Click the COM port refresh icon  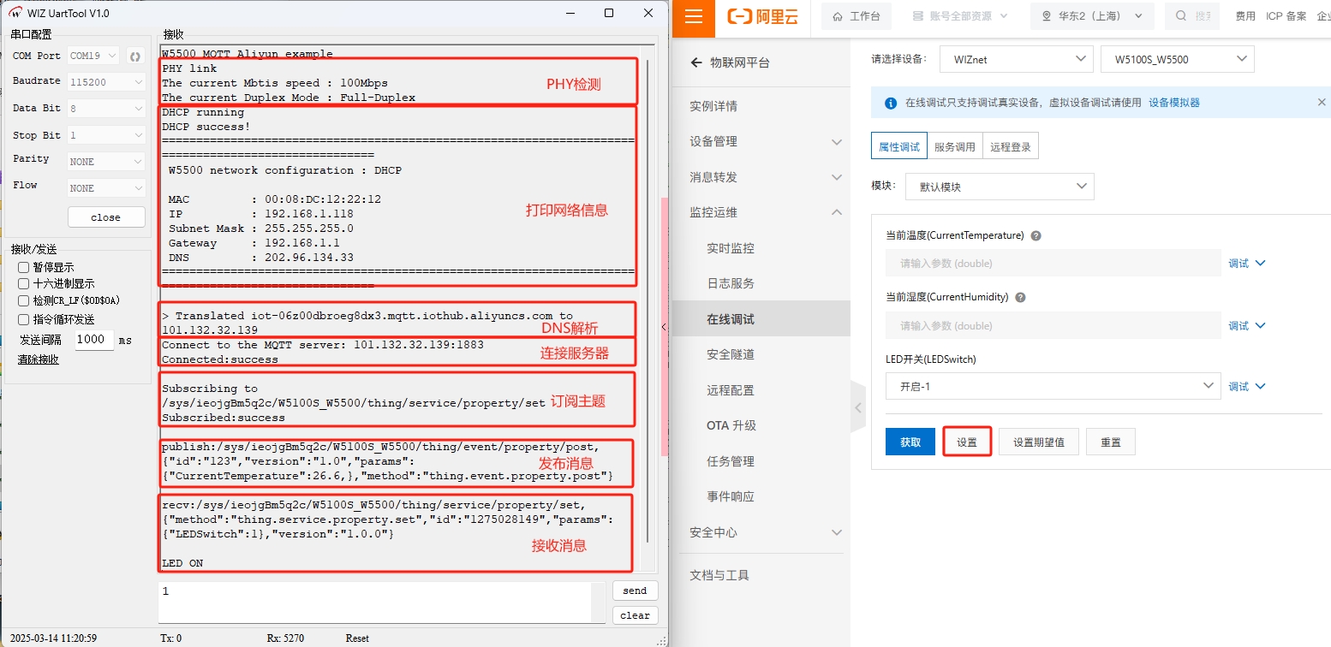point(134,56)
